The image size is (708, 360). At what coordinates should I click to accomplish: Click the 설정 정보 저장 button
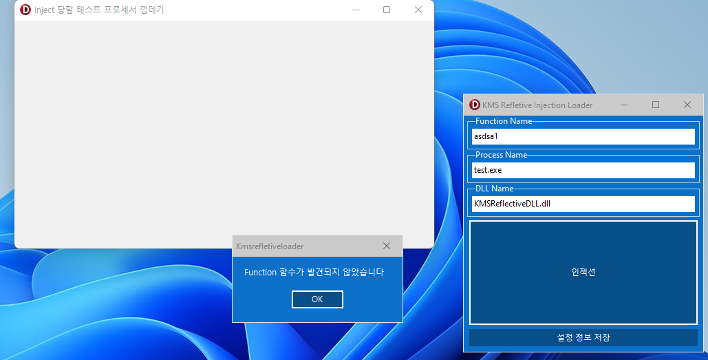pos(583,337)
